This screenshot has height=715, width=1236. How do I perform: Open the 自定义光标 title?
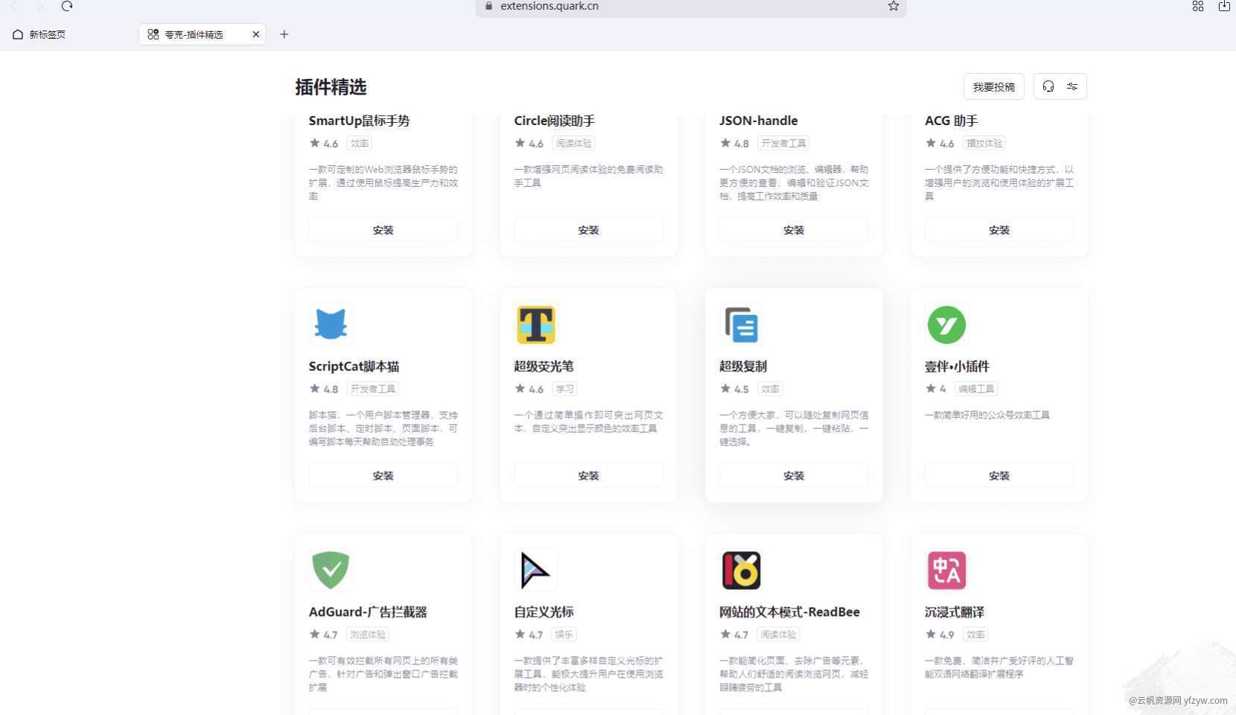click(544, 612)
